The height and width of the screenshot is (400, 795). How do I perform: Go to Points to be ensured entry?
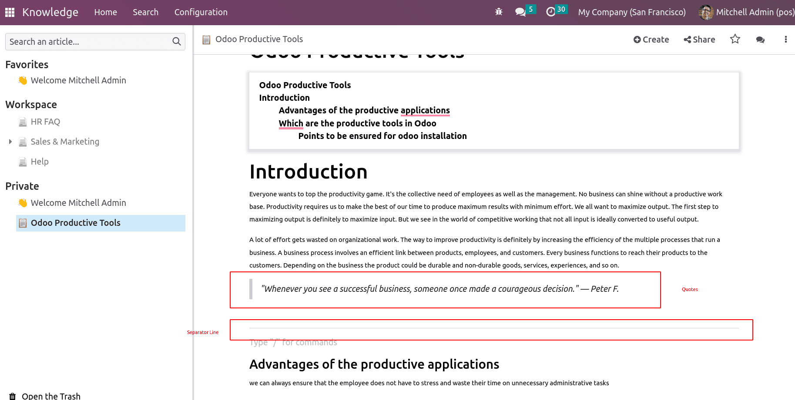(382, 136)
